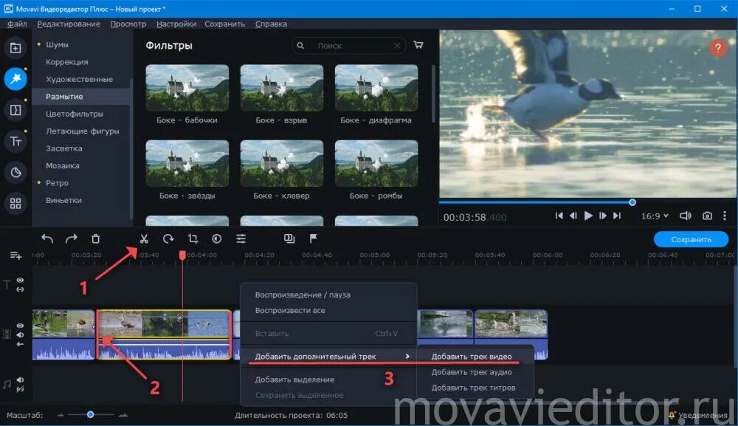Step back one frame
Image resolution: width=738 pixels, height=426 pixels.
(573, 216)
